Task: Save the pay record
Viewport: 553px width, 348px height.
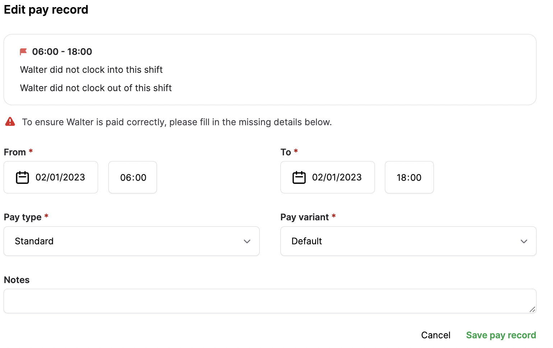Action: click(x=501, y=335)
